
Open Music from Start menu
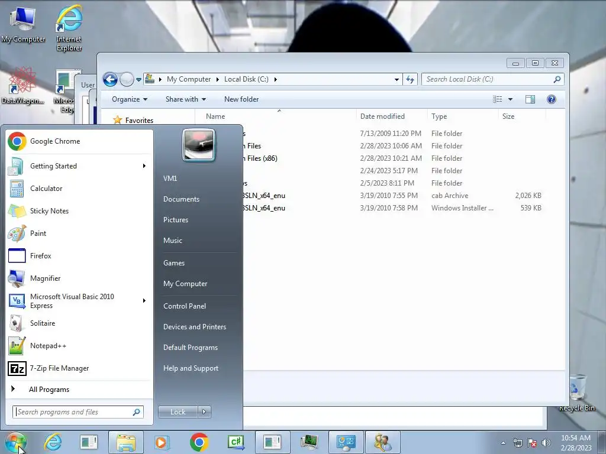coord(173,241)
